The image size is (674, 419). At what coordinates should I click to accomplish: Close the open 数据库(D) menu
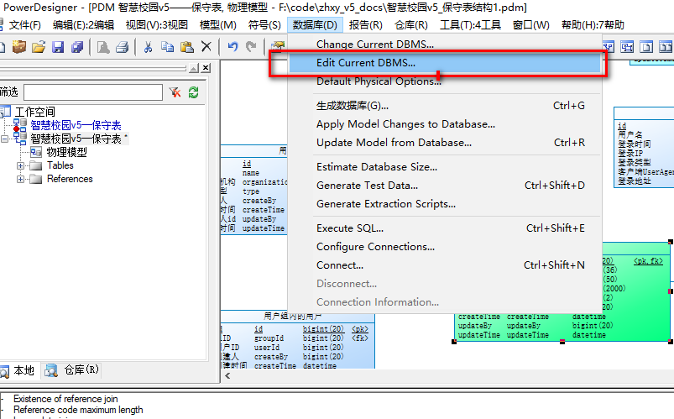tap(315, 25)
